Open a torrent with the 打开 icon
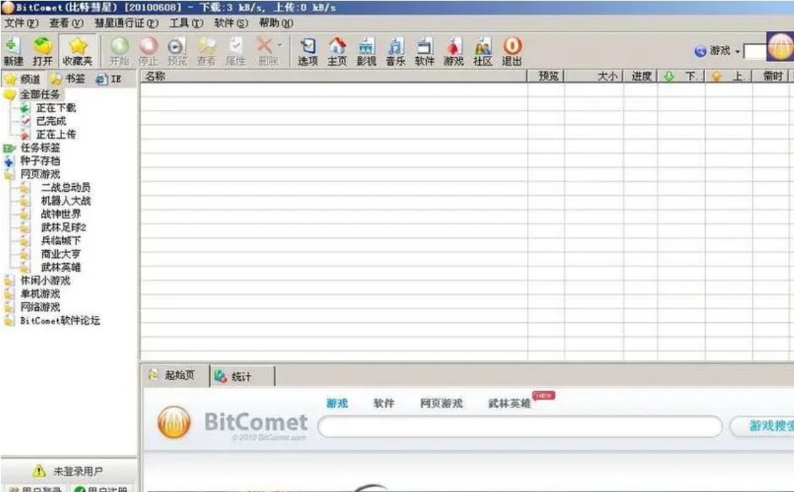The image size is (794, 492). pyautogui.click(x=42, y=51)
